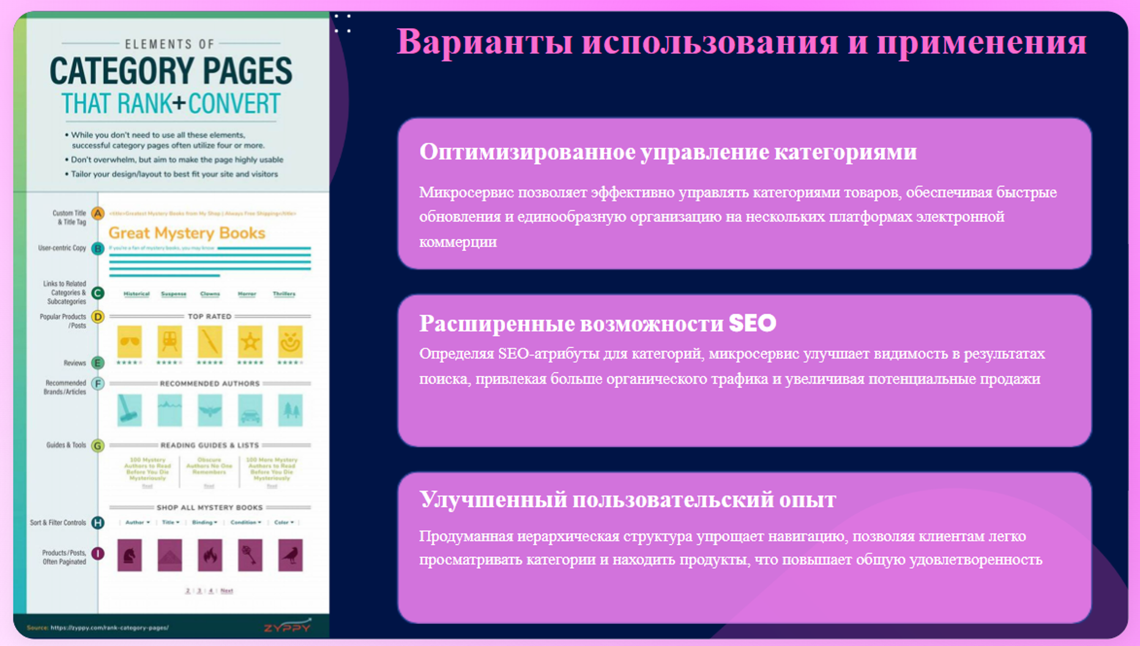This screenshot has height=646, width=1140.
Task: Select the train book cover icon
Action: [170, 341]
